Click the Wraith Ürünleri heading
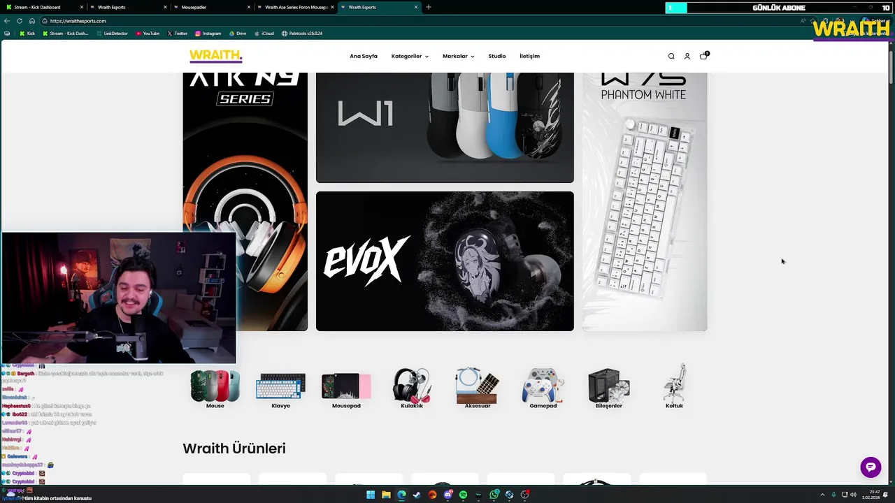895x503 pixels. point(234,449)
